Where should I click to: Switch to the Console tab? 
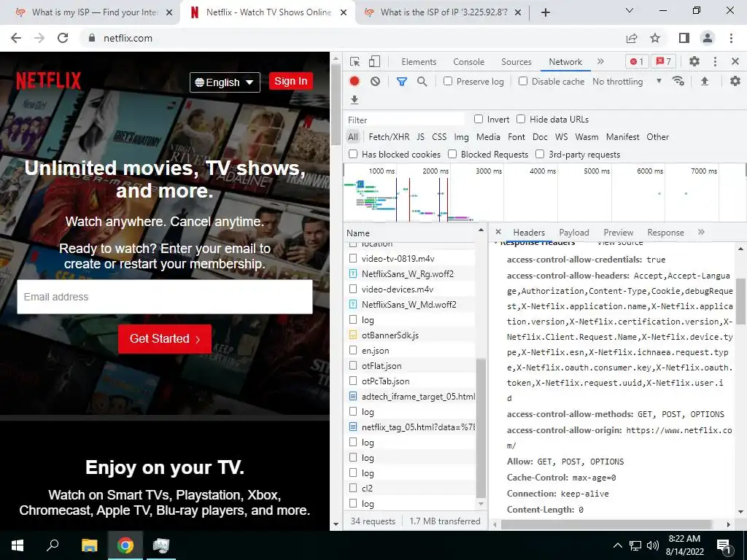coord(469,62)
